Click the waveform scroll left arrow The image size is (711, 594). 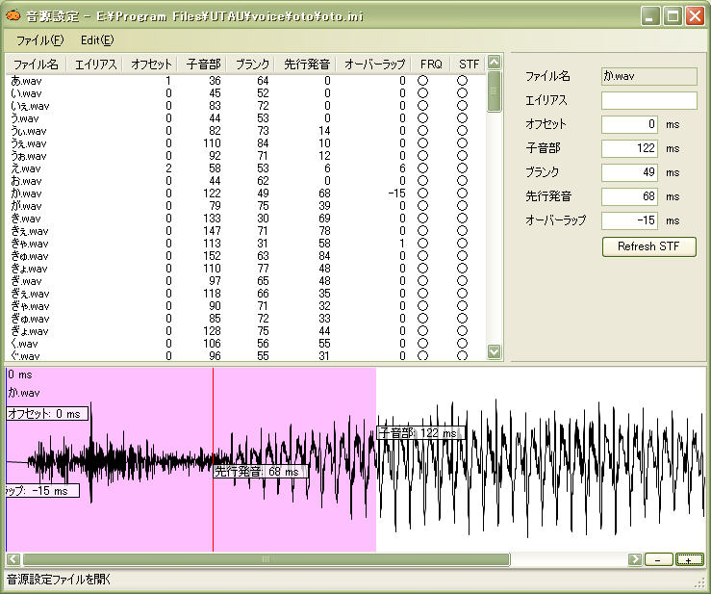(x=13, y=559)
